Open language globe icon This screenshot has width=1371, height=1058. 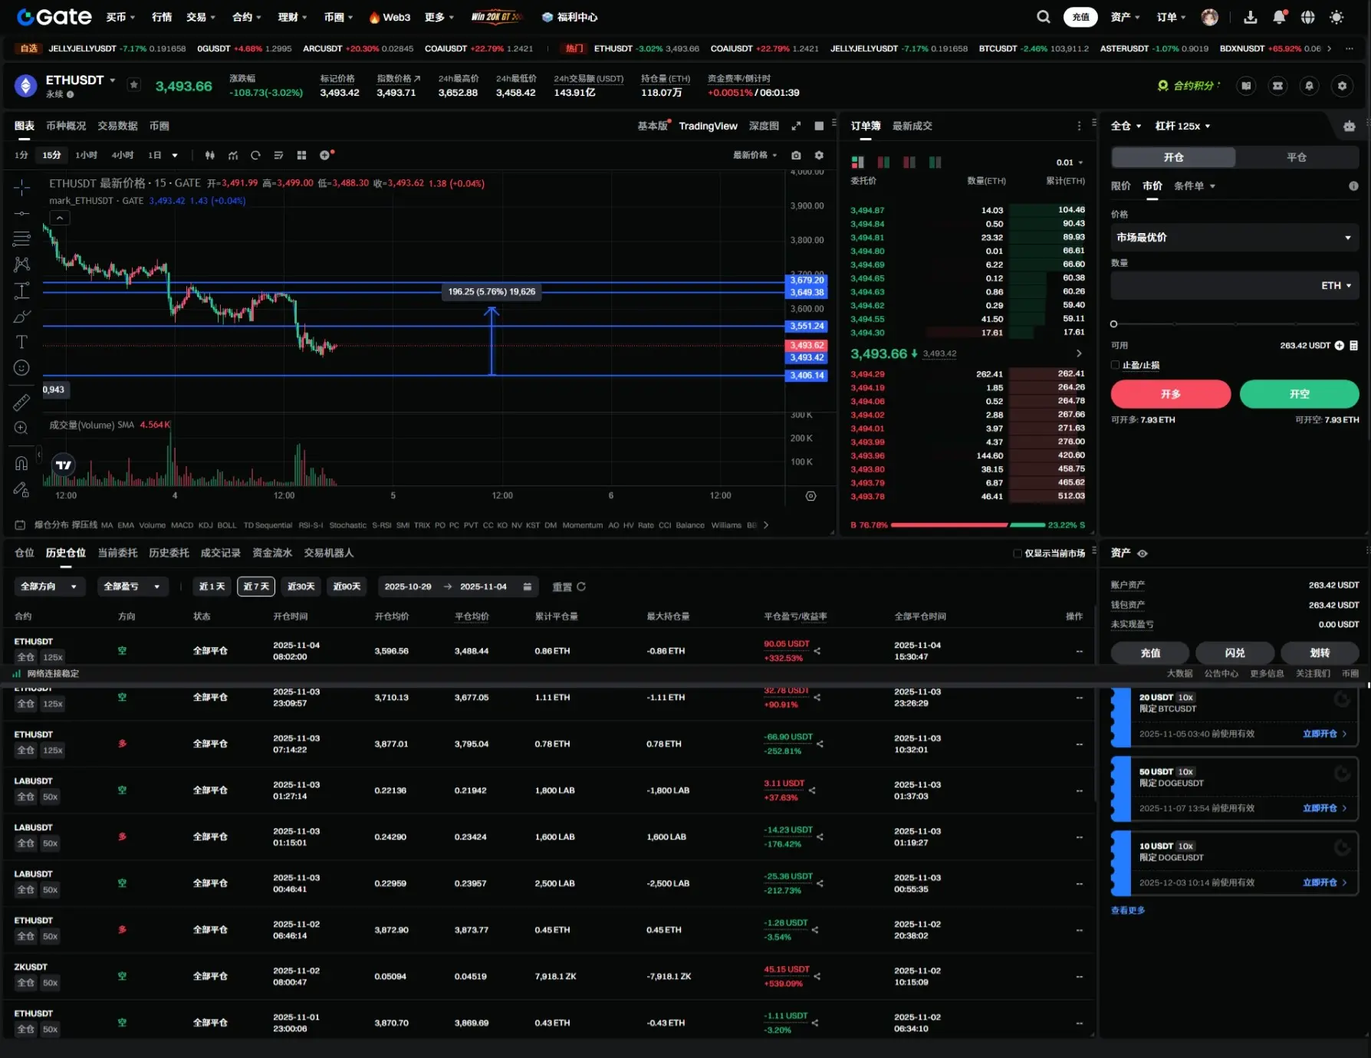click(1308, 17)
